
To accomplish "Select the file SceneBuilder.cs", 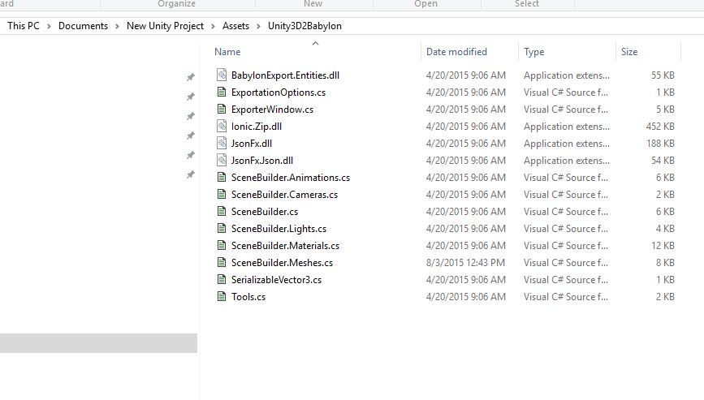I will tap(265, 212).
